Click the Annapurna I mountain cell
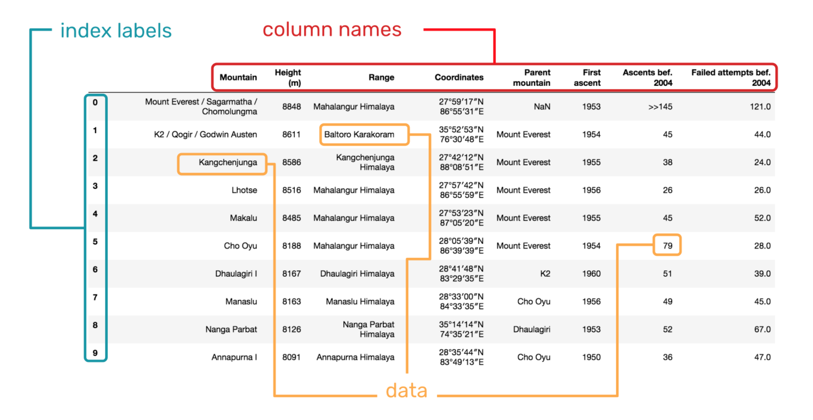The height and width of the screenshot is (420, 813). pos(234,357)
